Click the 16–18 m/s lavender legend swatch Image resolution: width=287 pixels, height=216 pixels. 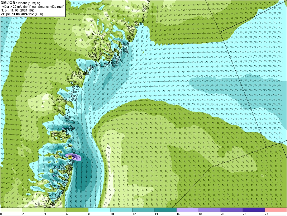pos(187,210)
